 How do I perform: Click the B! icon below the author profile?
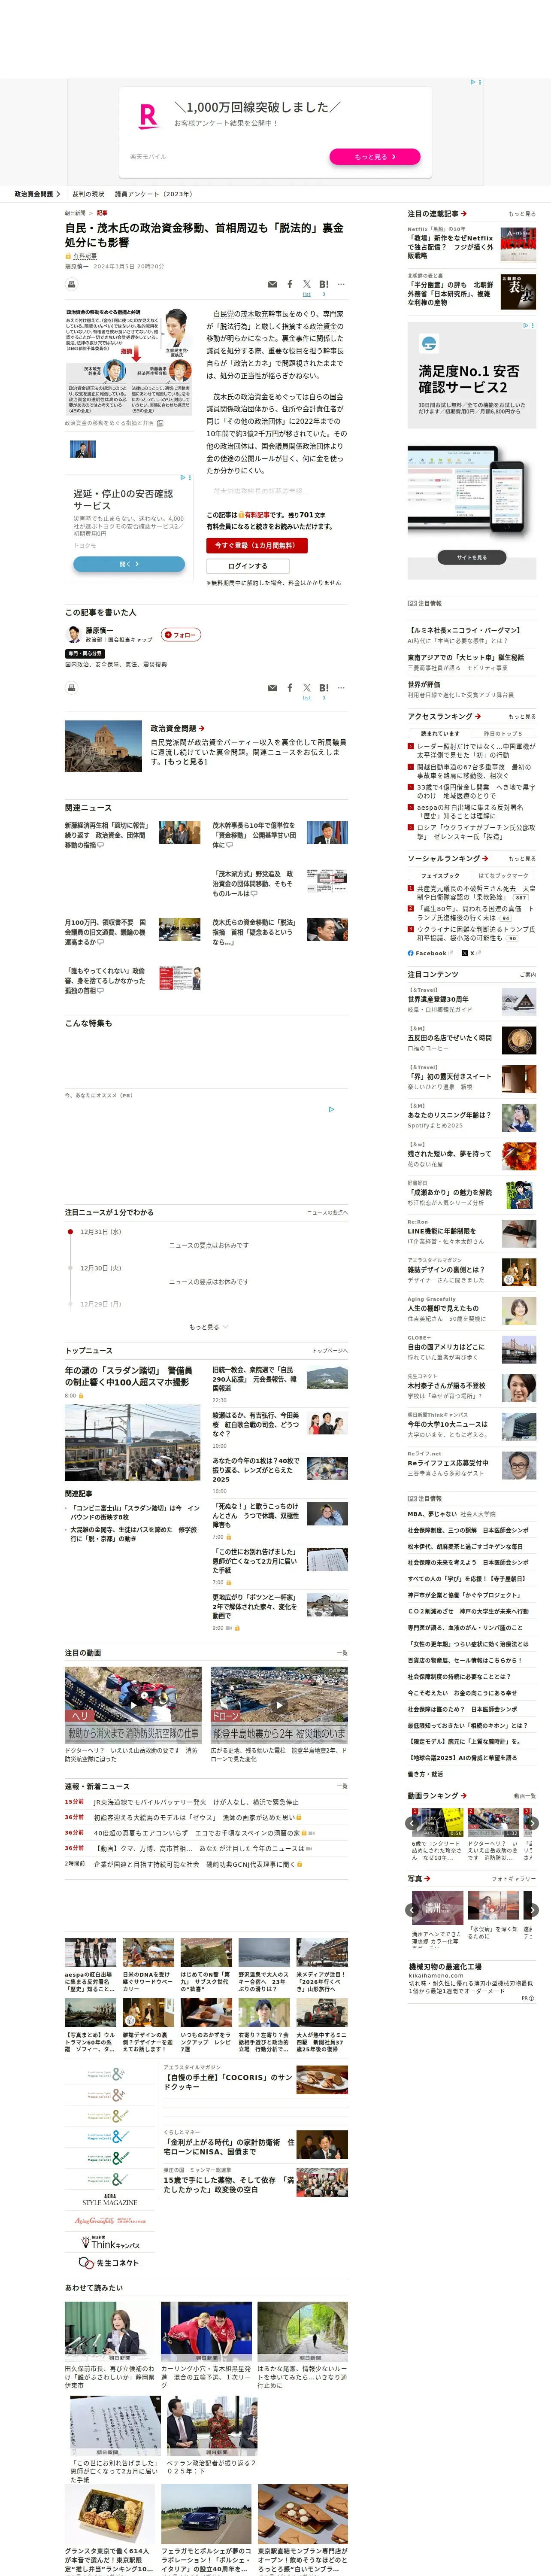coord(324,688)
